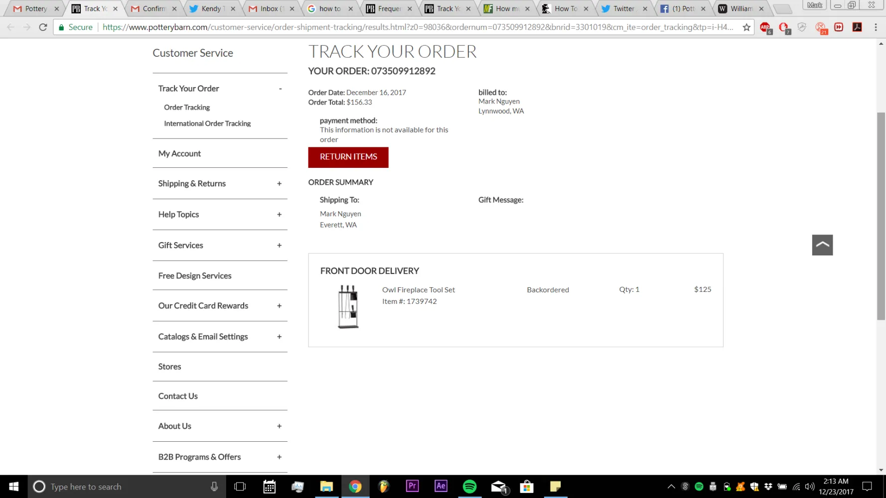Open Sticky Notes from the taskbar
The width and height of the screenshot is (886, 498).
point(555,487)
